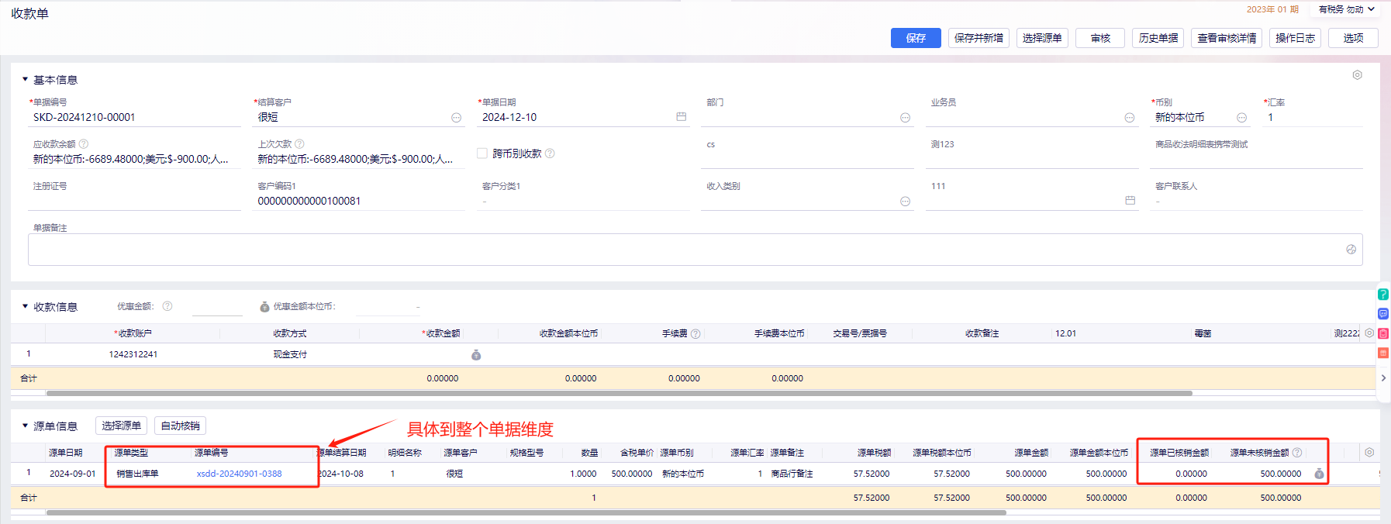Click 保存并新增 button
The image size is (1391, 524).
979,38
